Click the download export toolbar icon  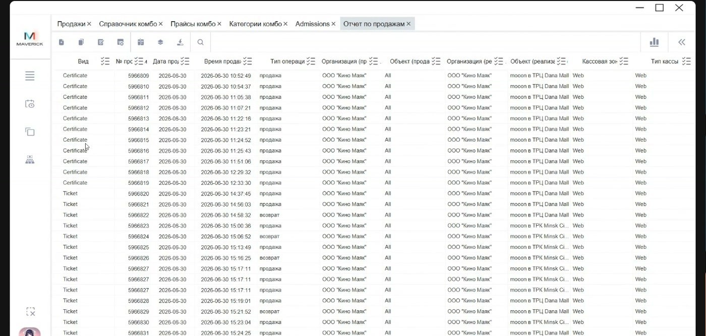(180, 42)
